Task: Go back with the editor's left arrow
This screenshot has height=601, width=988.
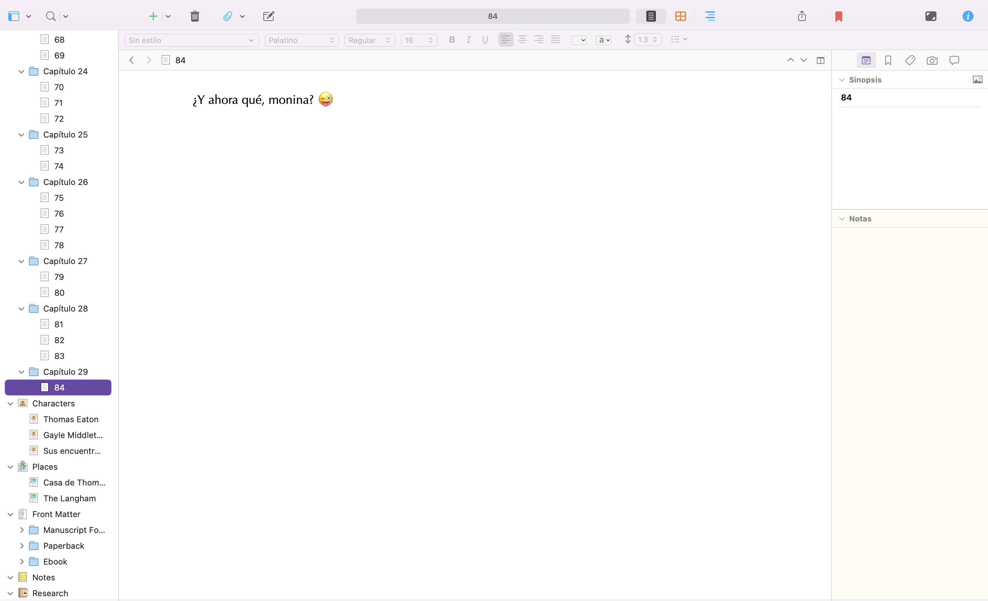Action: click(x=131, y=61)
